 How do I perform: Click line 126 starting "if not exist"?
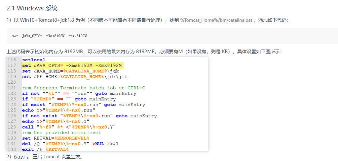click(89, 116)
